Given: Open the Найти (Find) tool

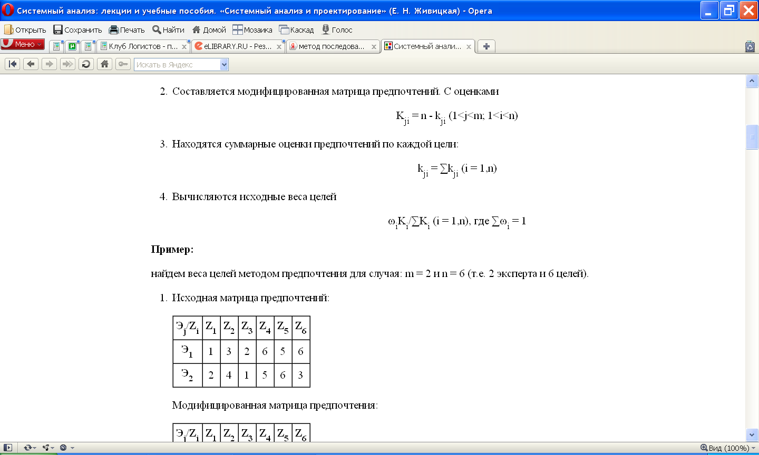Looking at the screenshot, I should [x=168, y=30].
